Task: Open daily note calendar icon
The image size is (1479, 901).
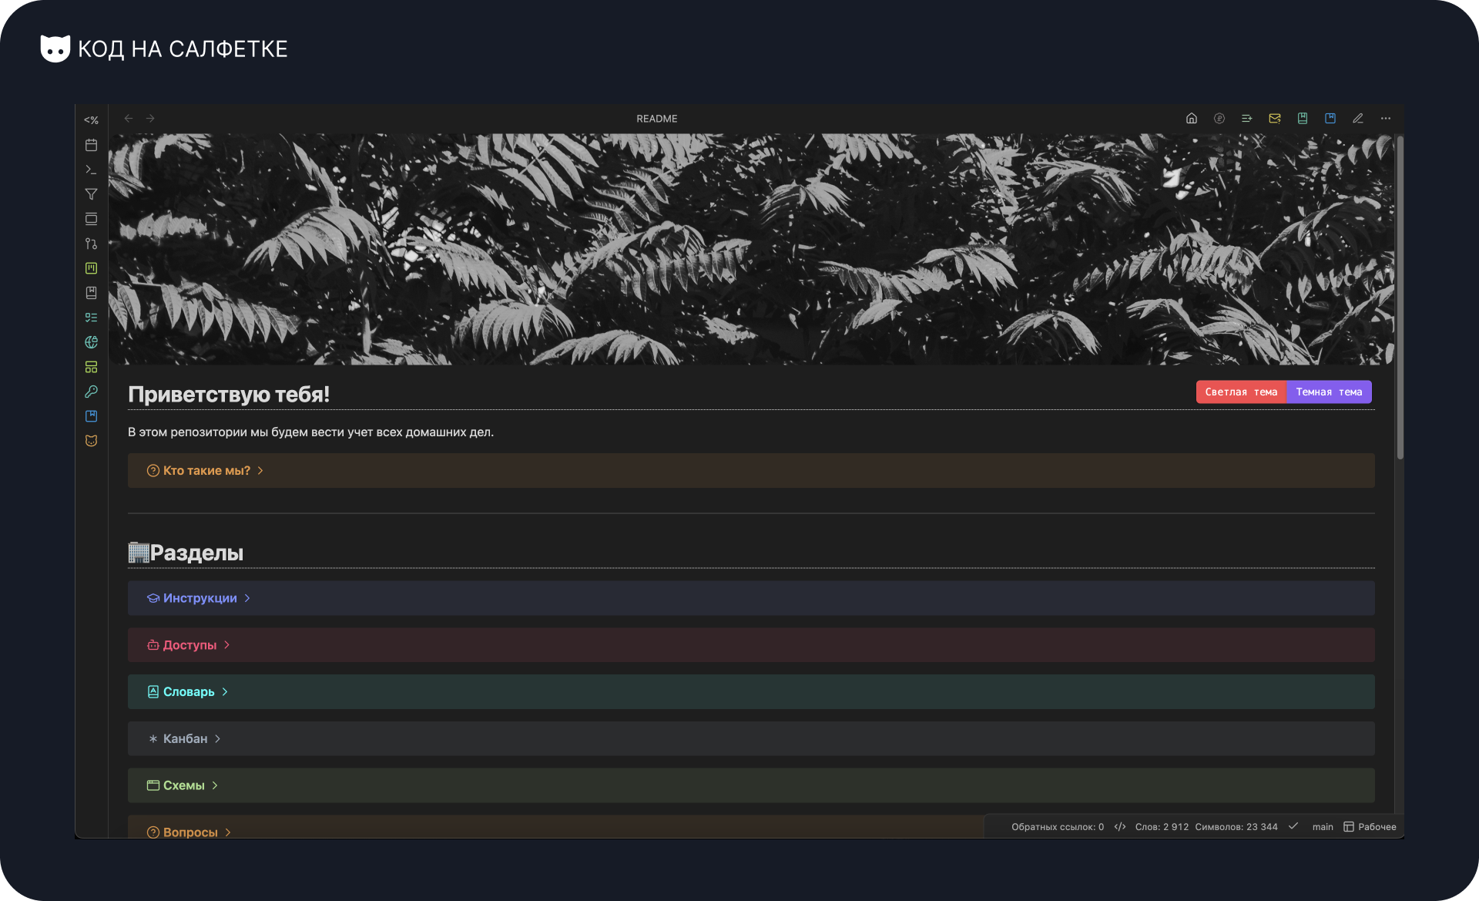Action: [x=91, y=145]
